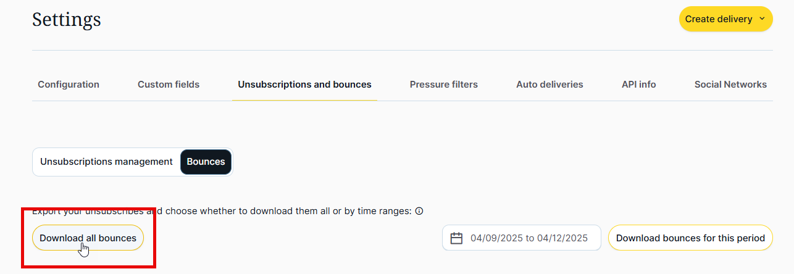
Task: Click the date range picker field
Action: (x=522, y=238)
